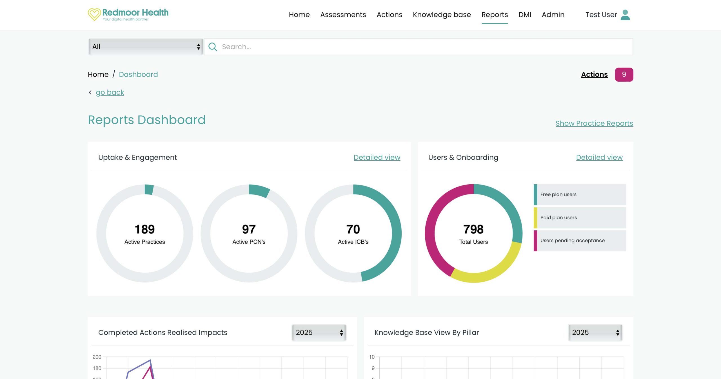Click the Actions count badge showing 9
Image resolution: width=721 pixels, height=379 pixels.
pyautogui.click(x=624, y=74)
